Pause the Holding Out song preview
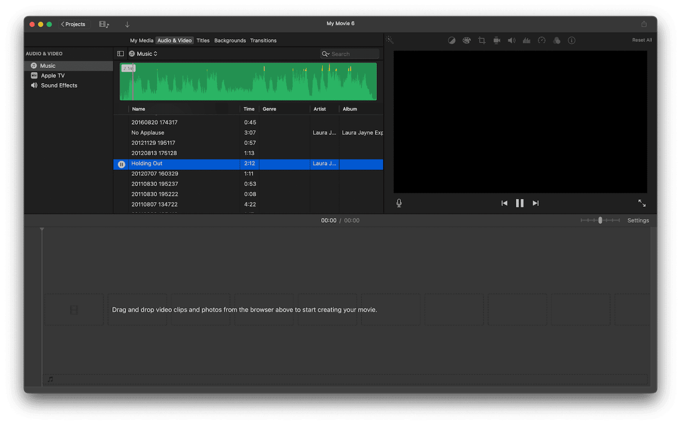Image resolution: width=681 pixels, height=425 pixels. pyautogui.click(x=121, y=164)
